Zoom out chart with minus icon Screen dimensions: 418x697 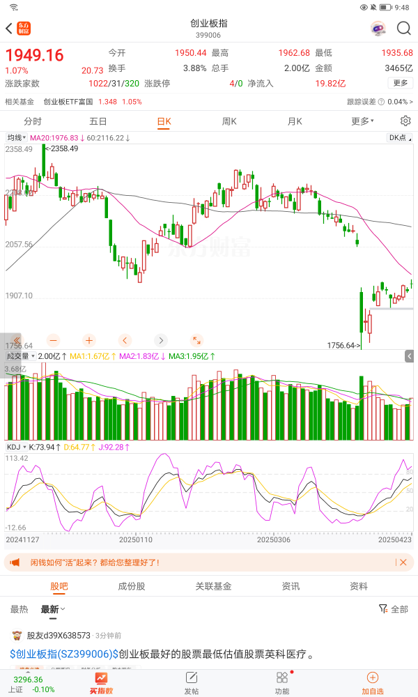tap(54, 340)
